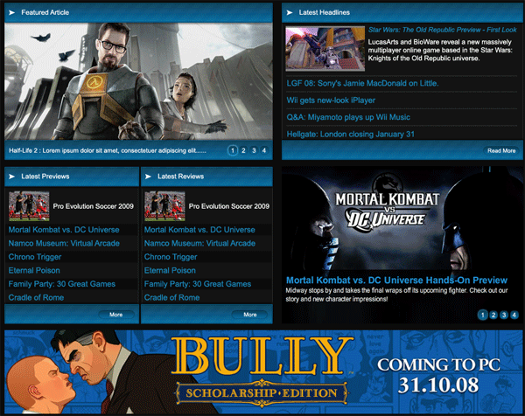
Task: Select Mortal Kombat preview page 4
Action: (x=514, y=315)
